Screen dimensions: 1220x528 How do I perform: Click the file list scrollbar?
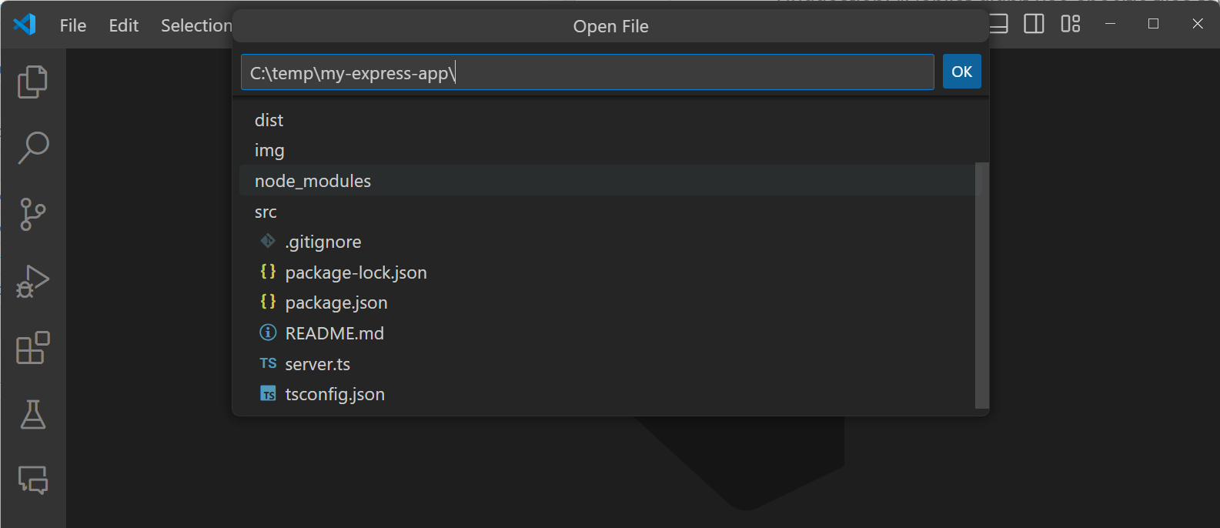click(981, 285)
